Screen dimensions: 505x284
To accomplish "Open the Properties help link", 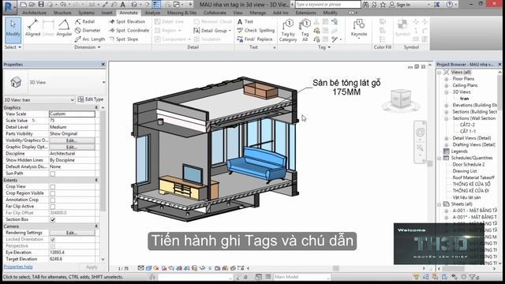I will pos(18,267).
